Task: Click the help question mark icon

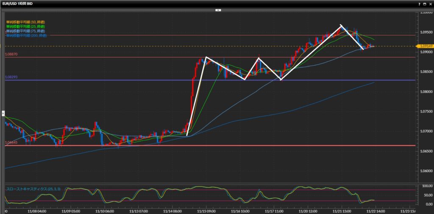Action: [420, 3]
